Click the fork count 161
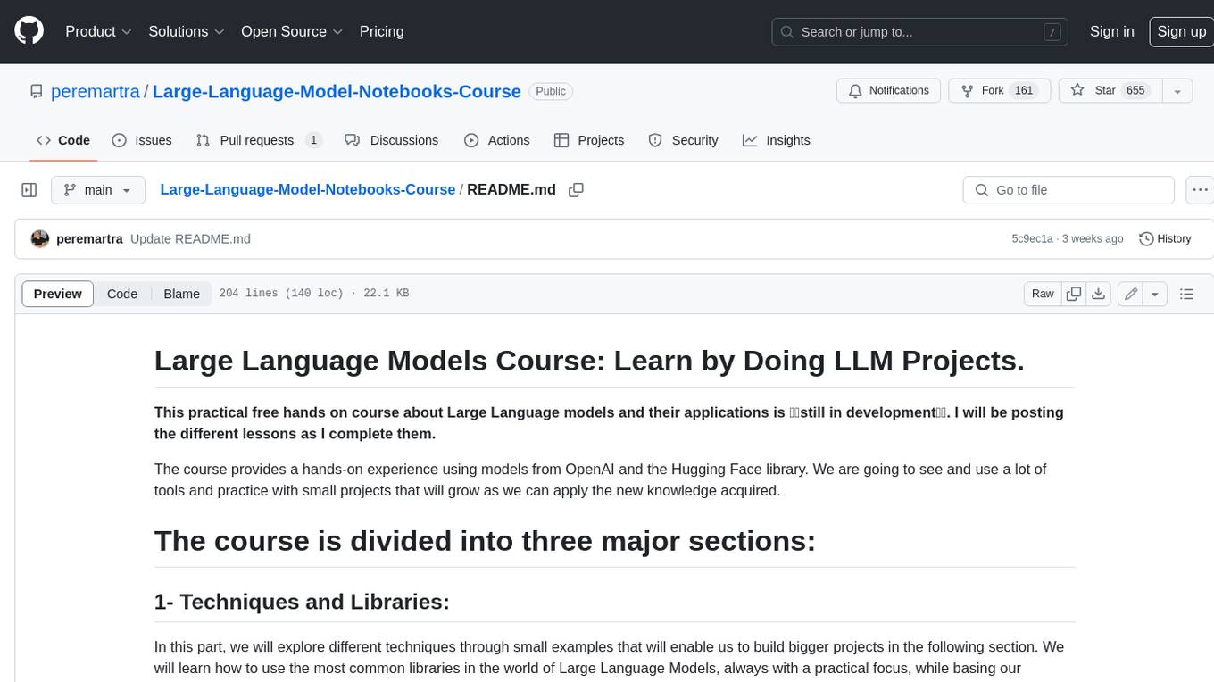Viewport: 1214px width, 682px height. point(1024,91)
